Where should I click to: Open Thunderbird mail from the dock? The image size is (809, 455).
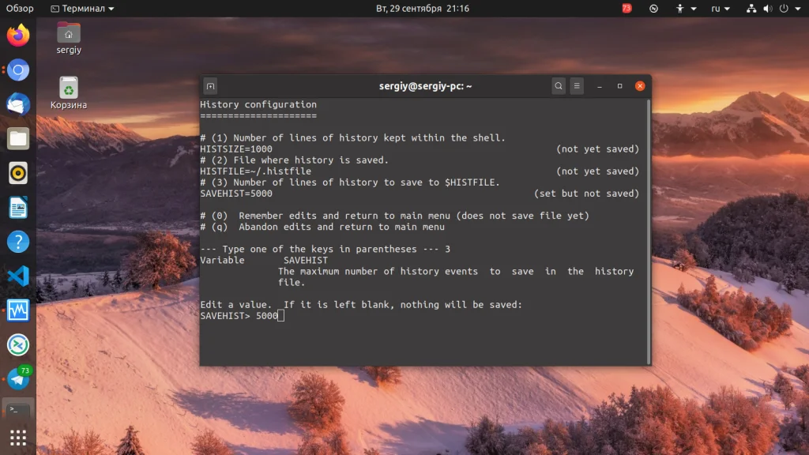pyautogui.click(x=18, y=104)
